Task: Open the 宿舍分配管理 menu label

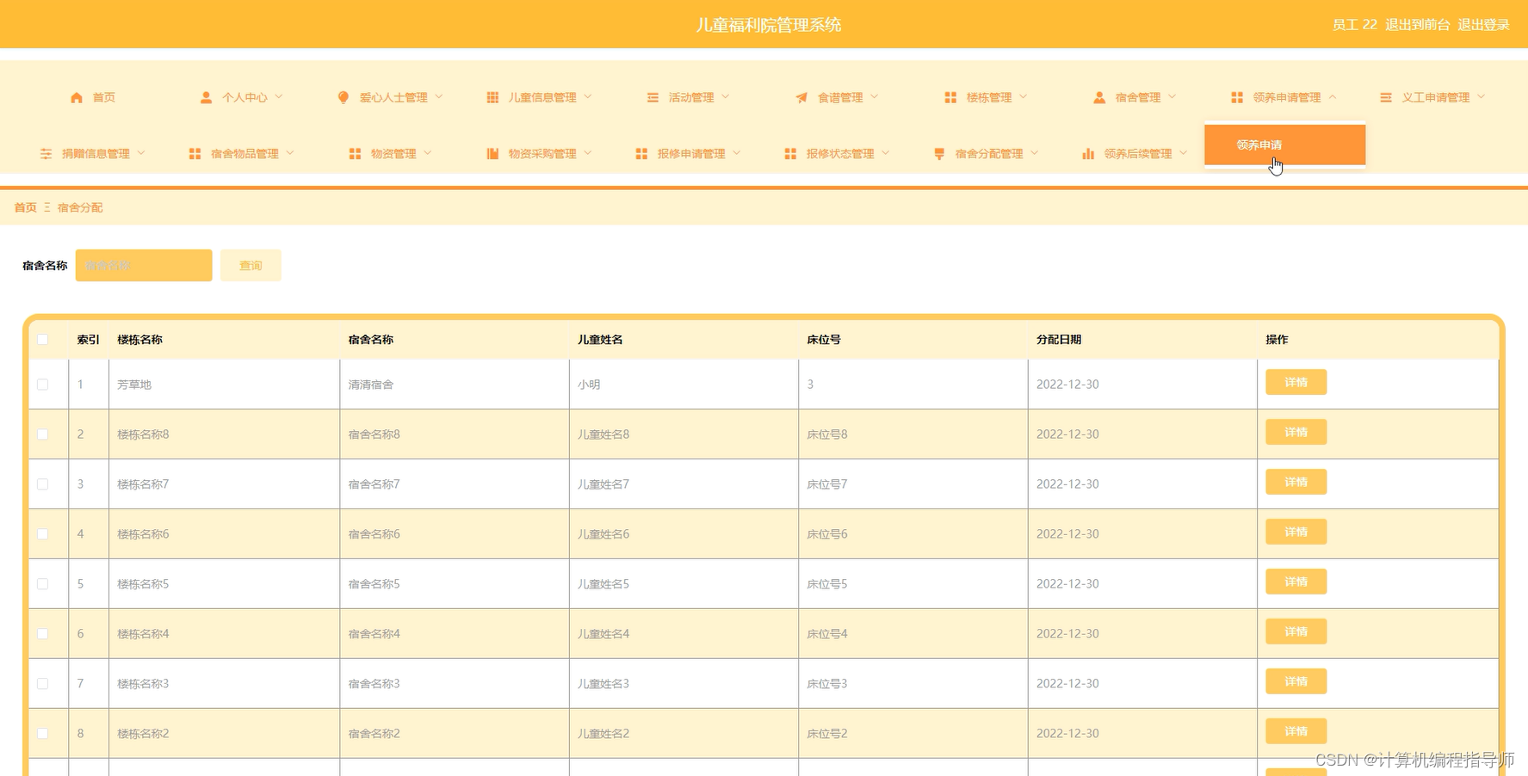Action: click(989, 153)
